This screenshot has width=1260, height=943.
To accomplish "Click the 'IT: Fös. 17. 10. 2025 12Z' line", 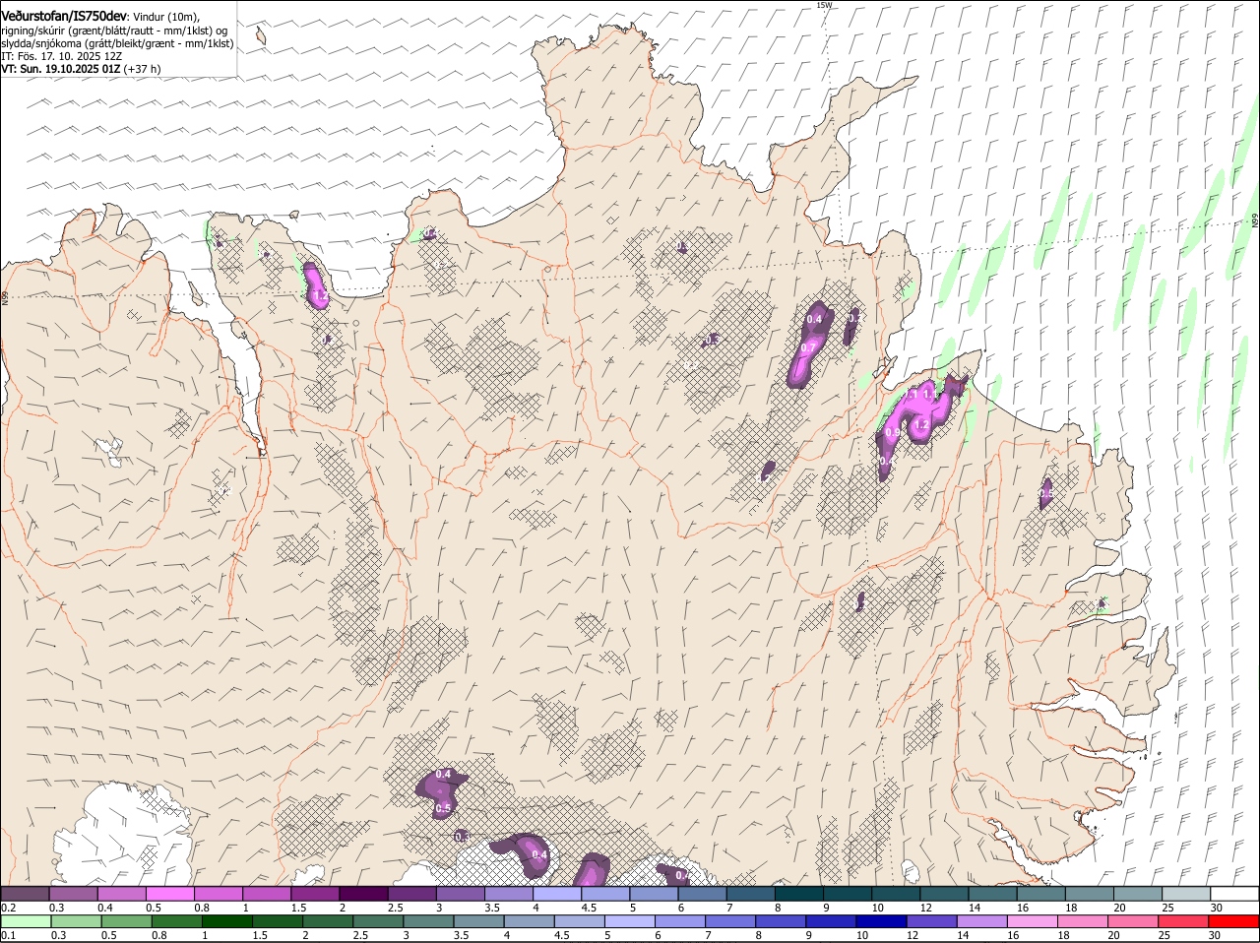I will tap(61, 56).
